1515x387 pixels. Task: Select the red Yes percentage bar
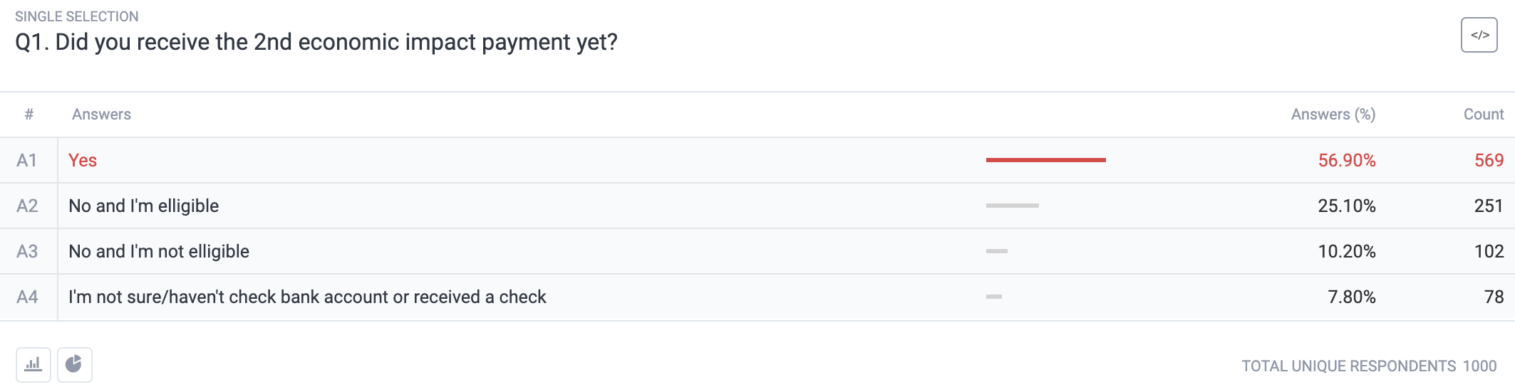click(x=1045, y=160)
